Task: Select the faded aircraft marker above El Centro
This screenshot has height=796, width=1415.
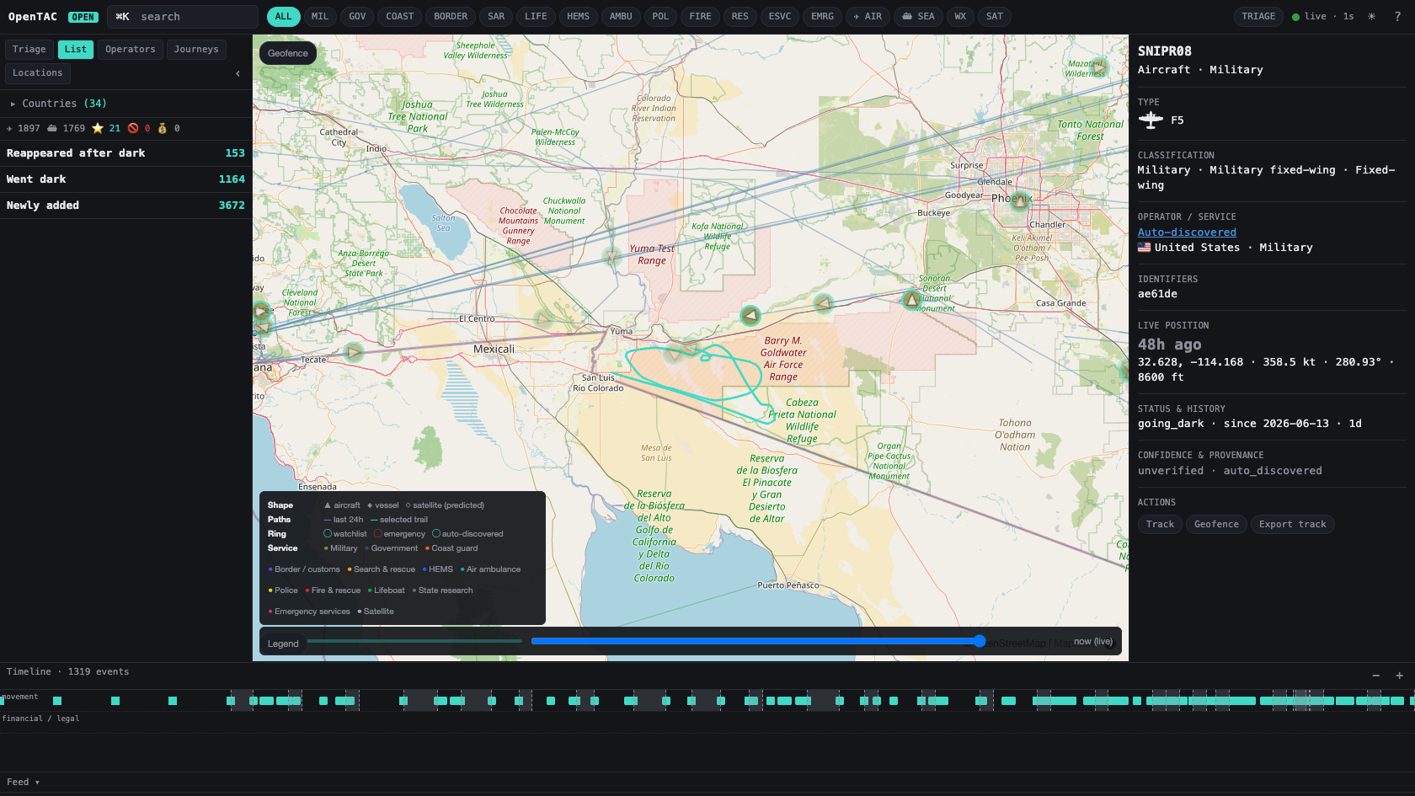Action: click(543, 319)
